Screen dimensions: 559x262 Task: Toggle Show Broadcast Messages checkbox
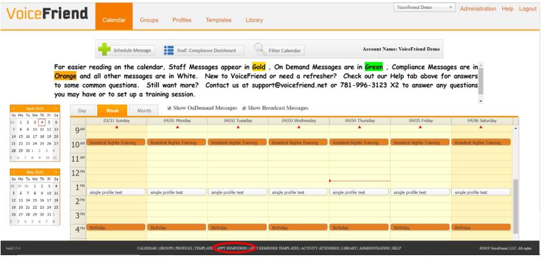coord(244,108)
